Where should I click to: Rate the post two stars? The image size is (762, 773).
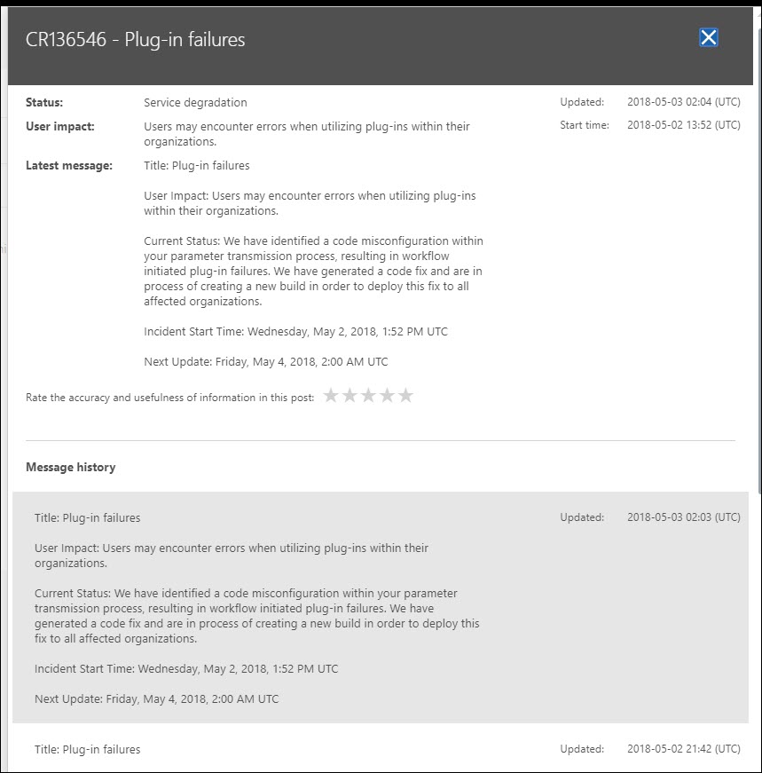[350, 395]
